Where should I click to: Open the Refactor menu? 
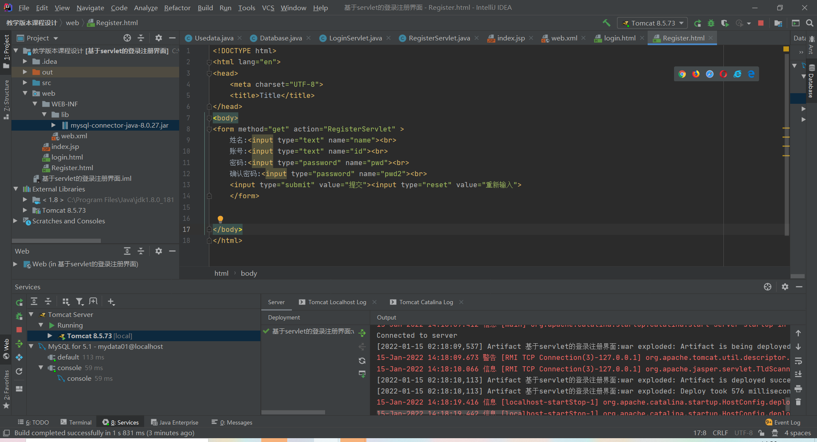(x=177, y=8)
